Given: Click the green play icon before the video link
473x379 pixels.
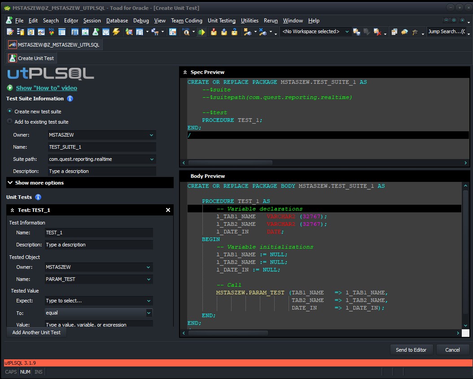Looking at the screenshot, I should tap(10, 88).
